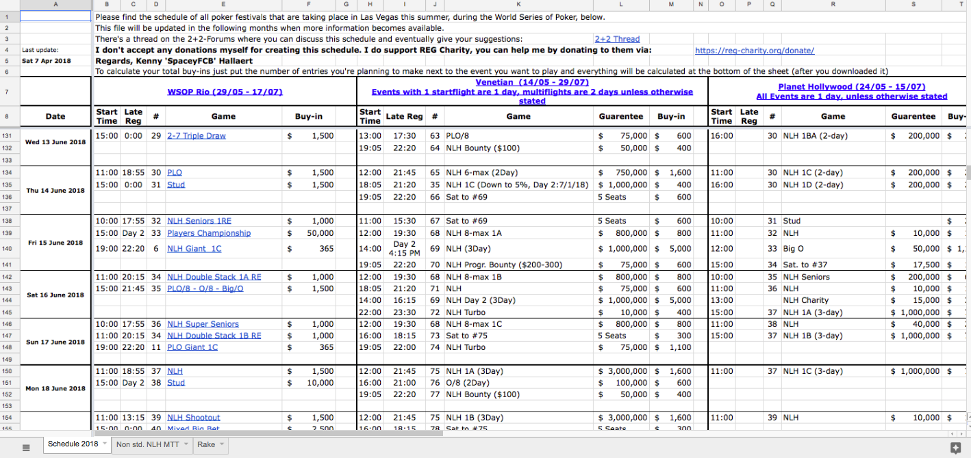Open the Players Championship event link

click(x=208, y=233)
